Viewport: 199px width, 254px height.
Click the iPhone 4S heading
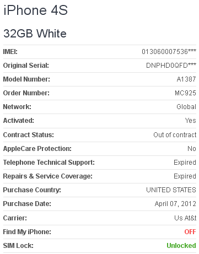click(x=36, y=10)
